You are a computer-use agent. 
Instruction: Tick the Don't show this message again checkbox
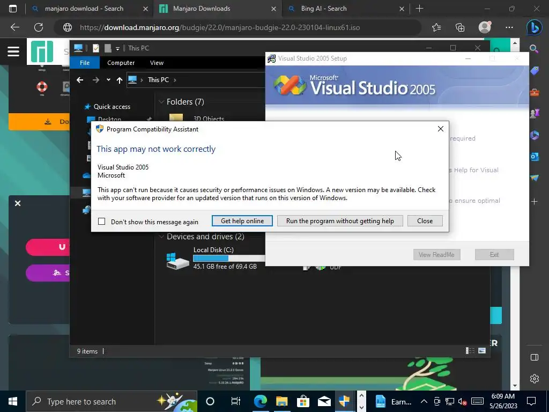tap(101, 222)
